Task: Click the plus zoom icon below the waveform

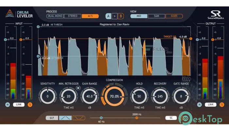Action: click(x=188, y=79)
